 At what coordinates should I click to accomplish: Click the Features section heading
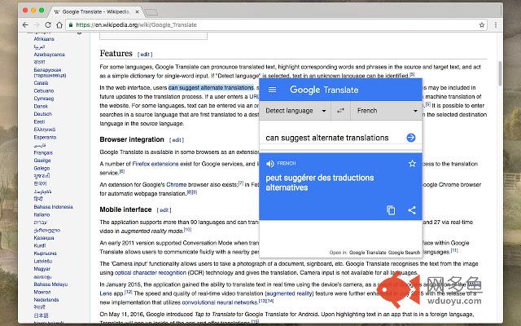click(116, 53)
